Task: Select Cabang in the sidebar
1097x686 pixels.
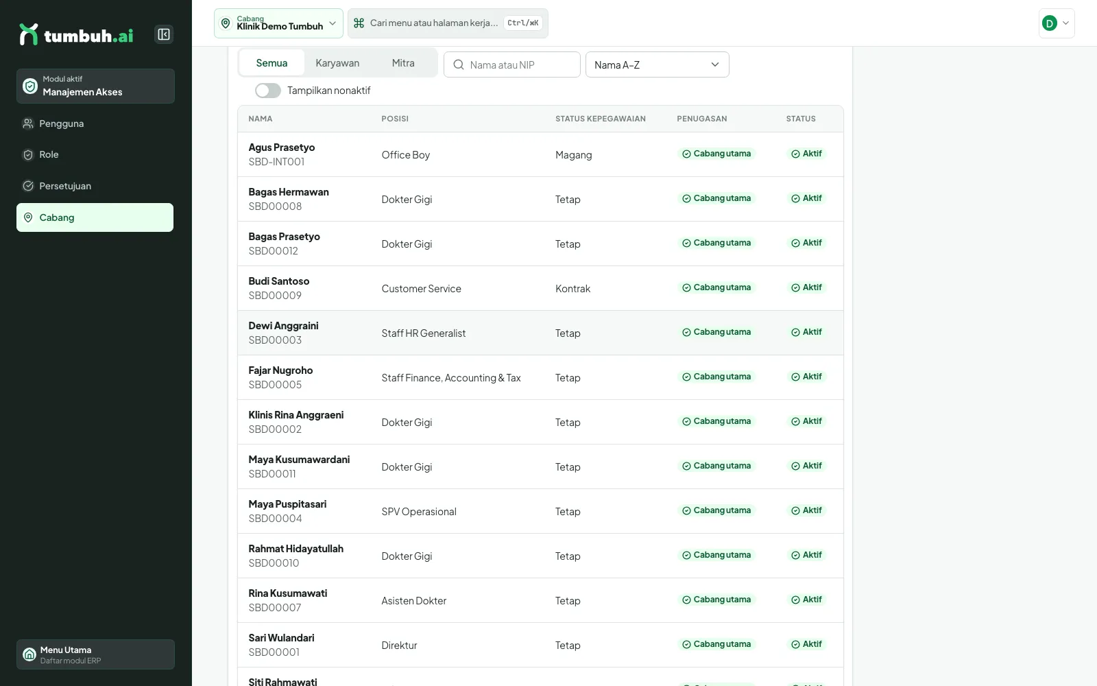Action: (95, 217)
